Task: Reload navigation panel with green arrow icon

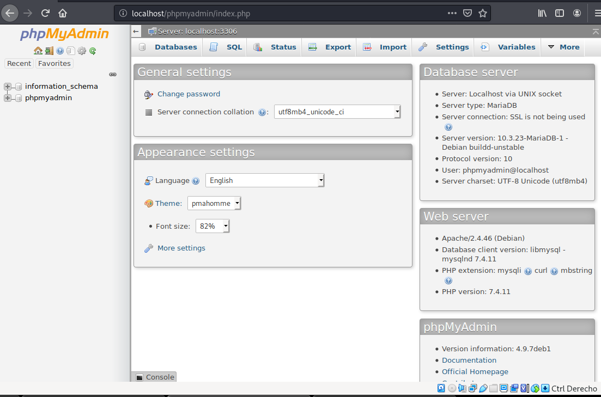Action: click(92, 51)
